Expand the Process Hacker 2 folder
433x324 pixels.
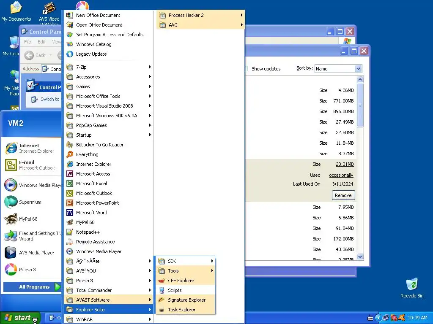(201, 15)
